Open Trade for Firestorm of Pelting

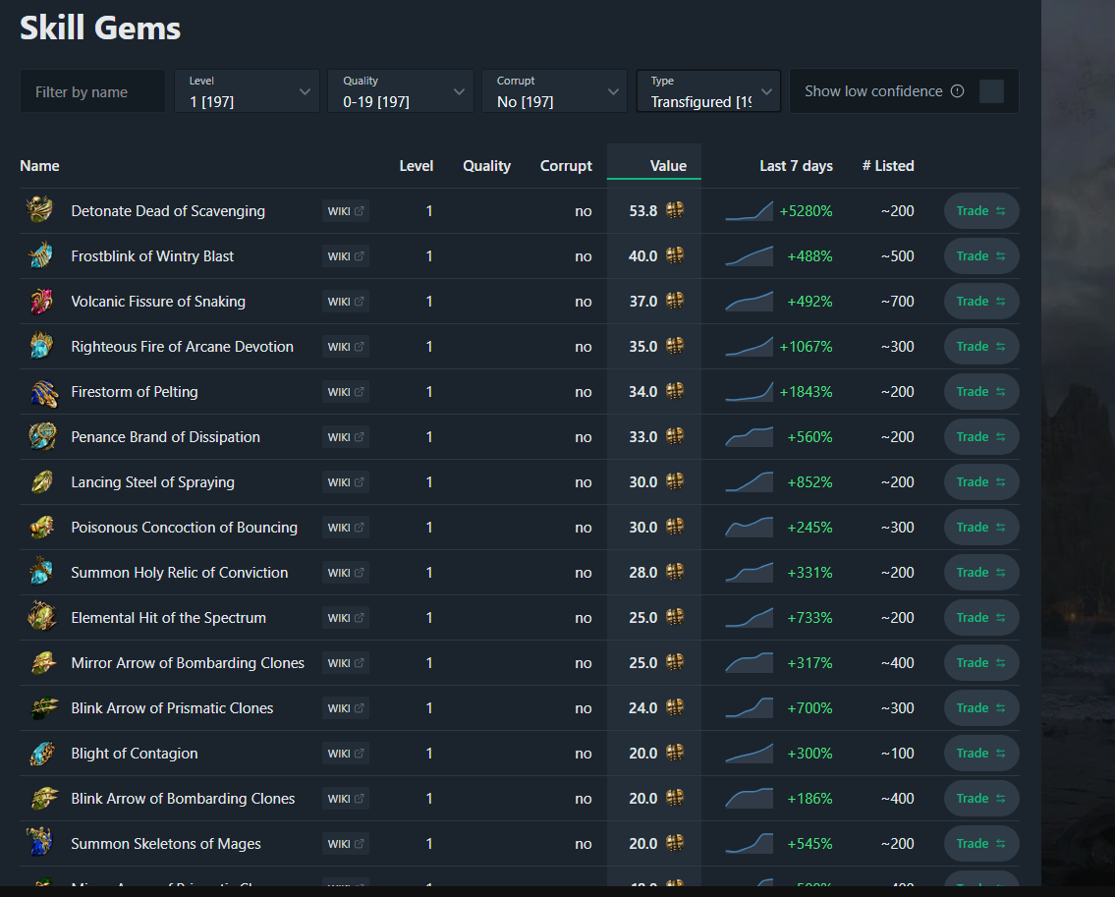(981, 391)
